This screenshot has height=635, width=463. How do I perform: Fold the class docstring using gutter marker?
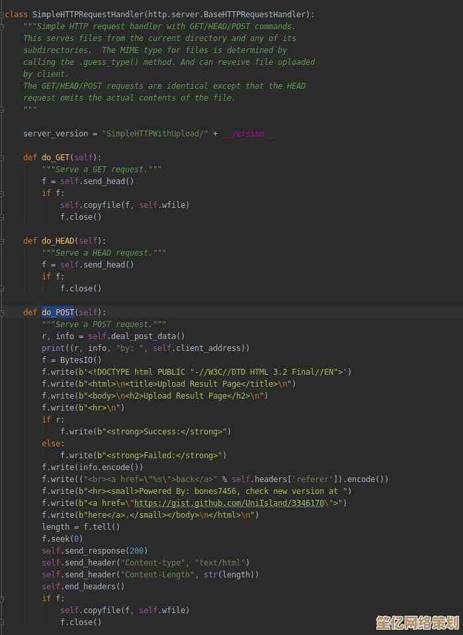pos(2,26)
